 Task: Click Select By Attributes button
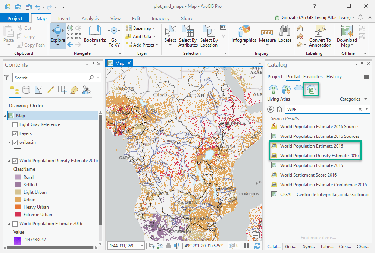188,36
